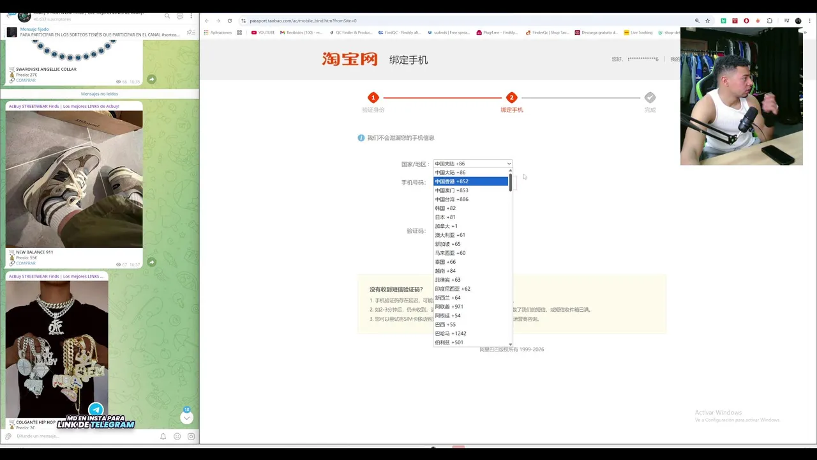This screenshot has width=817, height=460.
Task: Select 韩国 +82 option
Action: [x=471, y=208]
